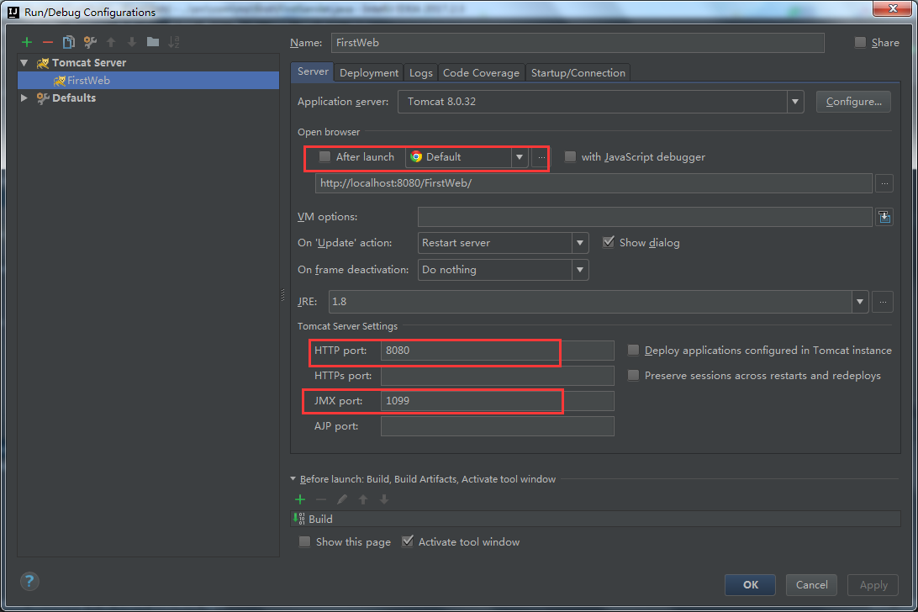
Task: Open the JRE 1.8 dropdown arrow
Action: [859, 302]
